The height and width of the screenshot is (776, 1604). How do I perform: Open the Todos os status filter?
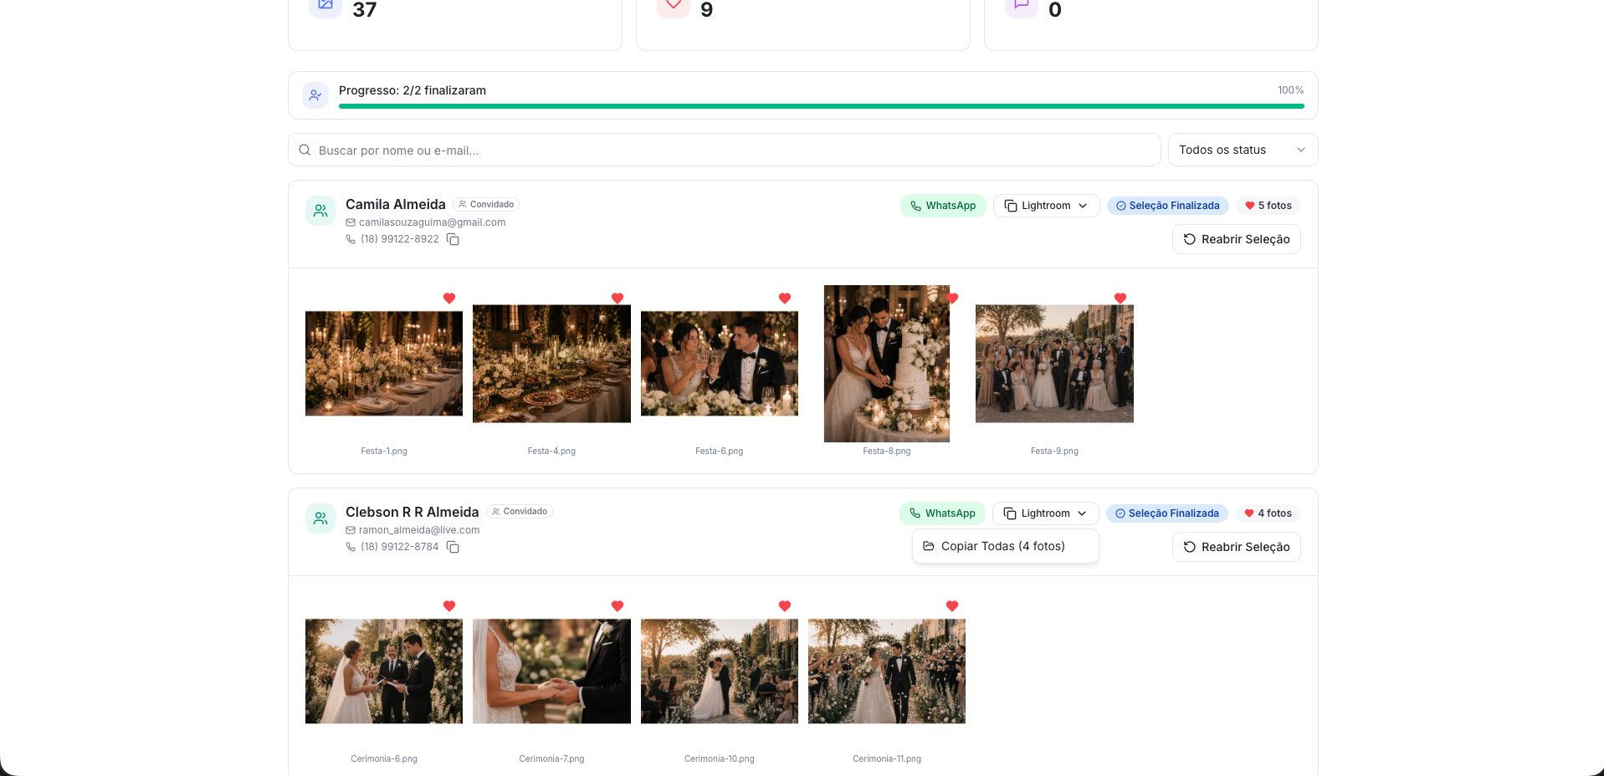click(x=1243, y=150)
